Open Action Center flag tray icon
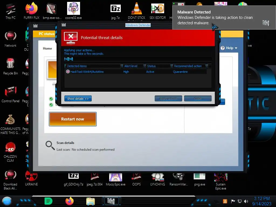The height and width of the screenshot is (207, 276). click(233, 201)
